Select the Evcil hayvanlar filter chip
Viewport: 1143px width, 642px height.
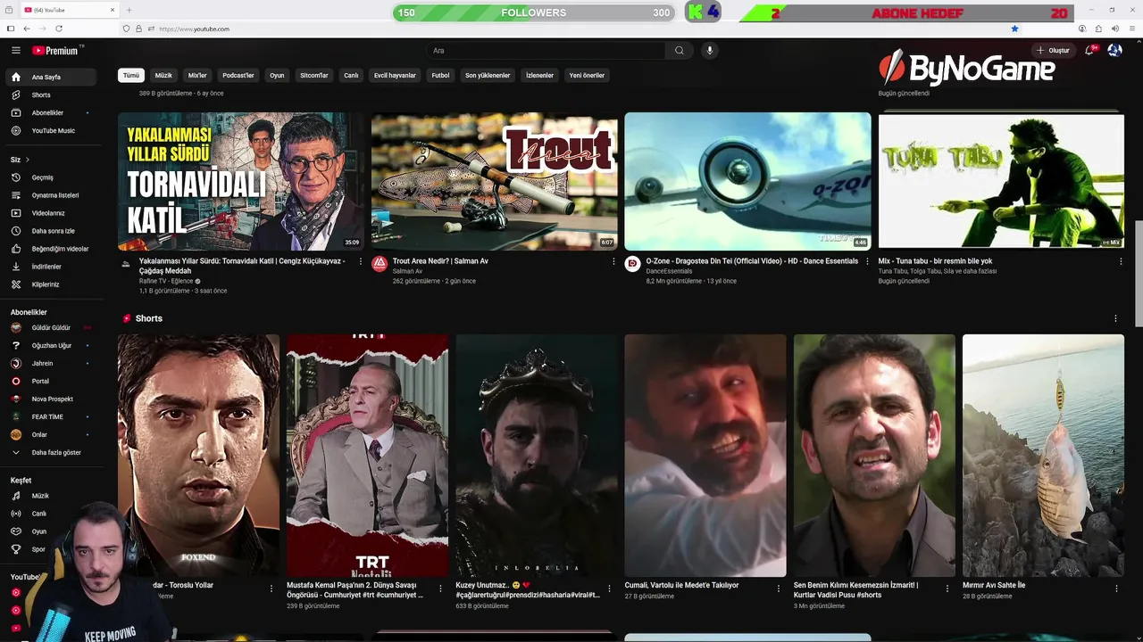[x=395, y=75]
